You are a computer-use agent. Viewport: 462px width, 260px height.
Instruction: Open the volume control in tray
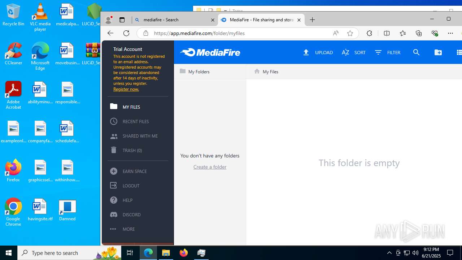click(x=415, y=253)
